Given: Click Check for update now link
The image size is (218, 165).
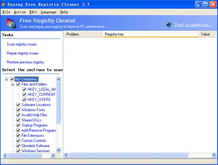Looking at the screenshot, I should coord(193,25).
